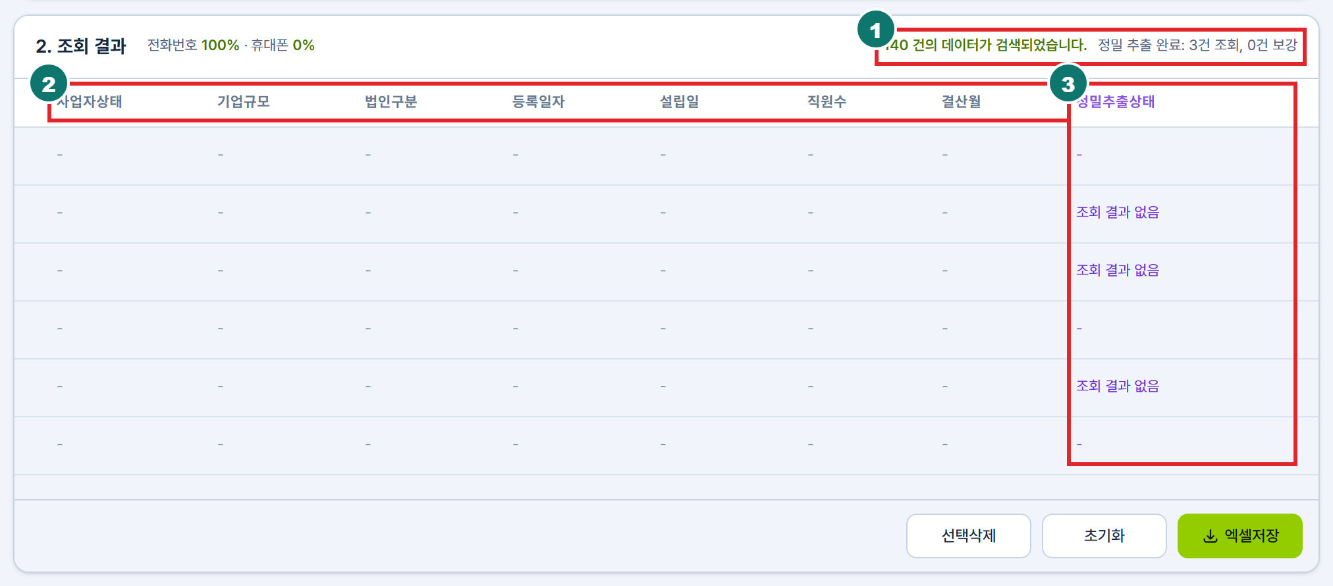Screen dimensions: 1333x586
Task: Click the 전화번호 100% coverage indicator
Action: (193, 45)
